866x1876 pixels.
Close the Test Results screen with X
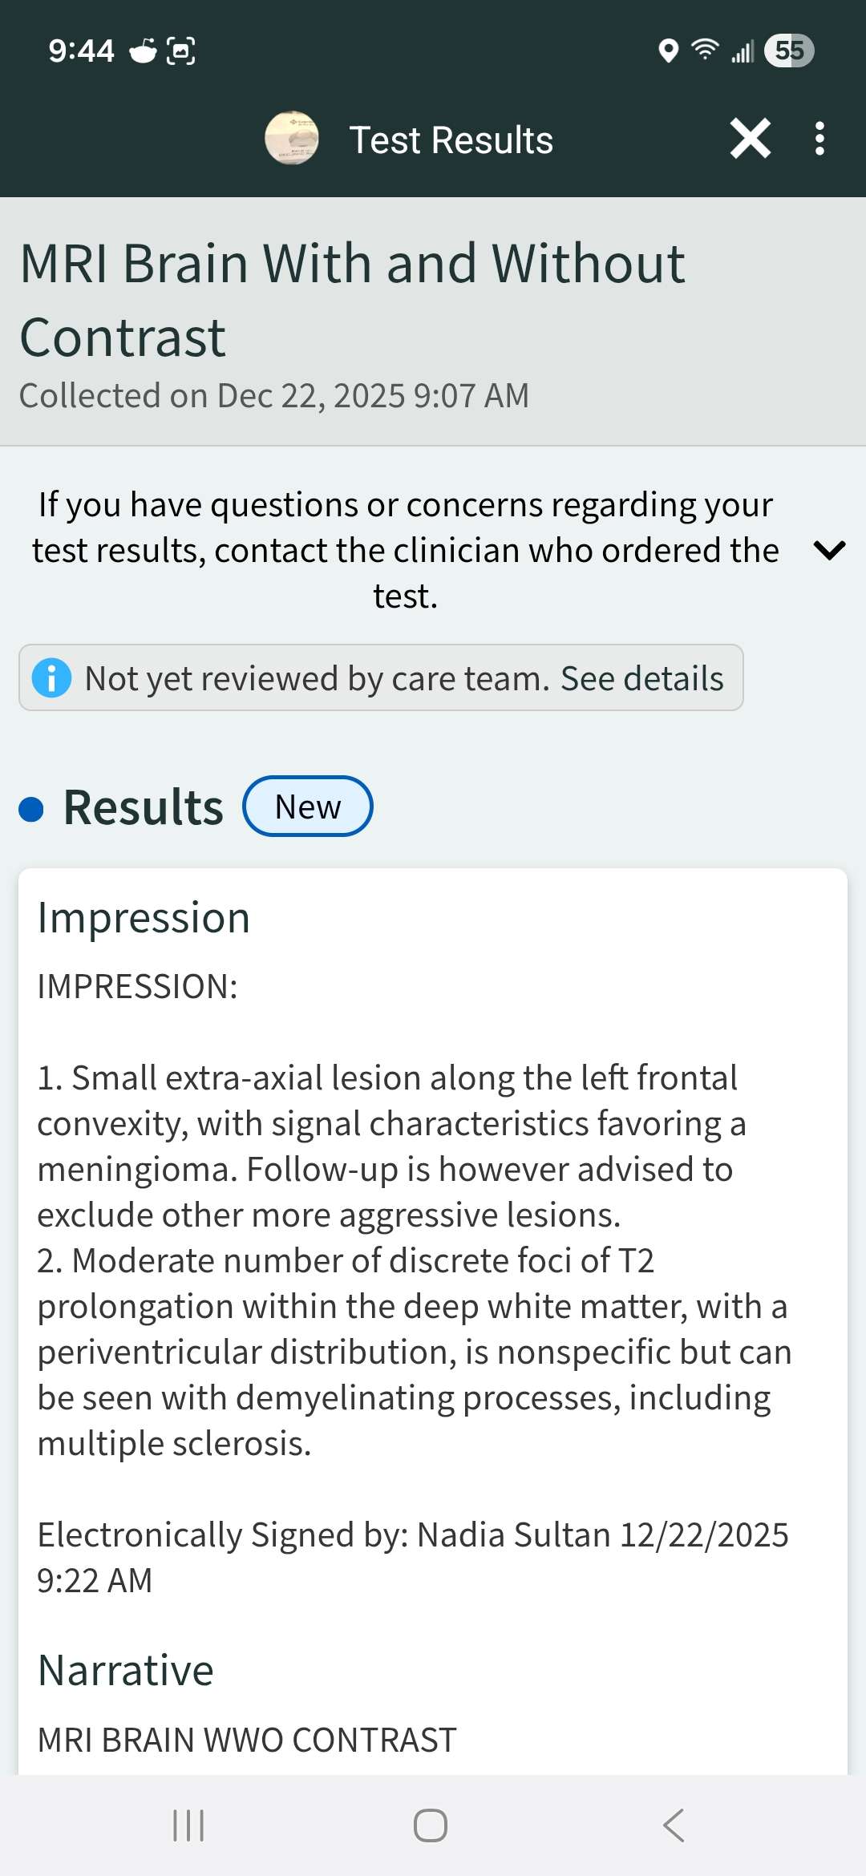tap(751, 139)
